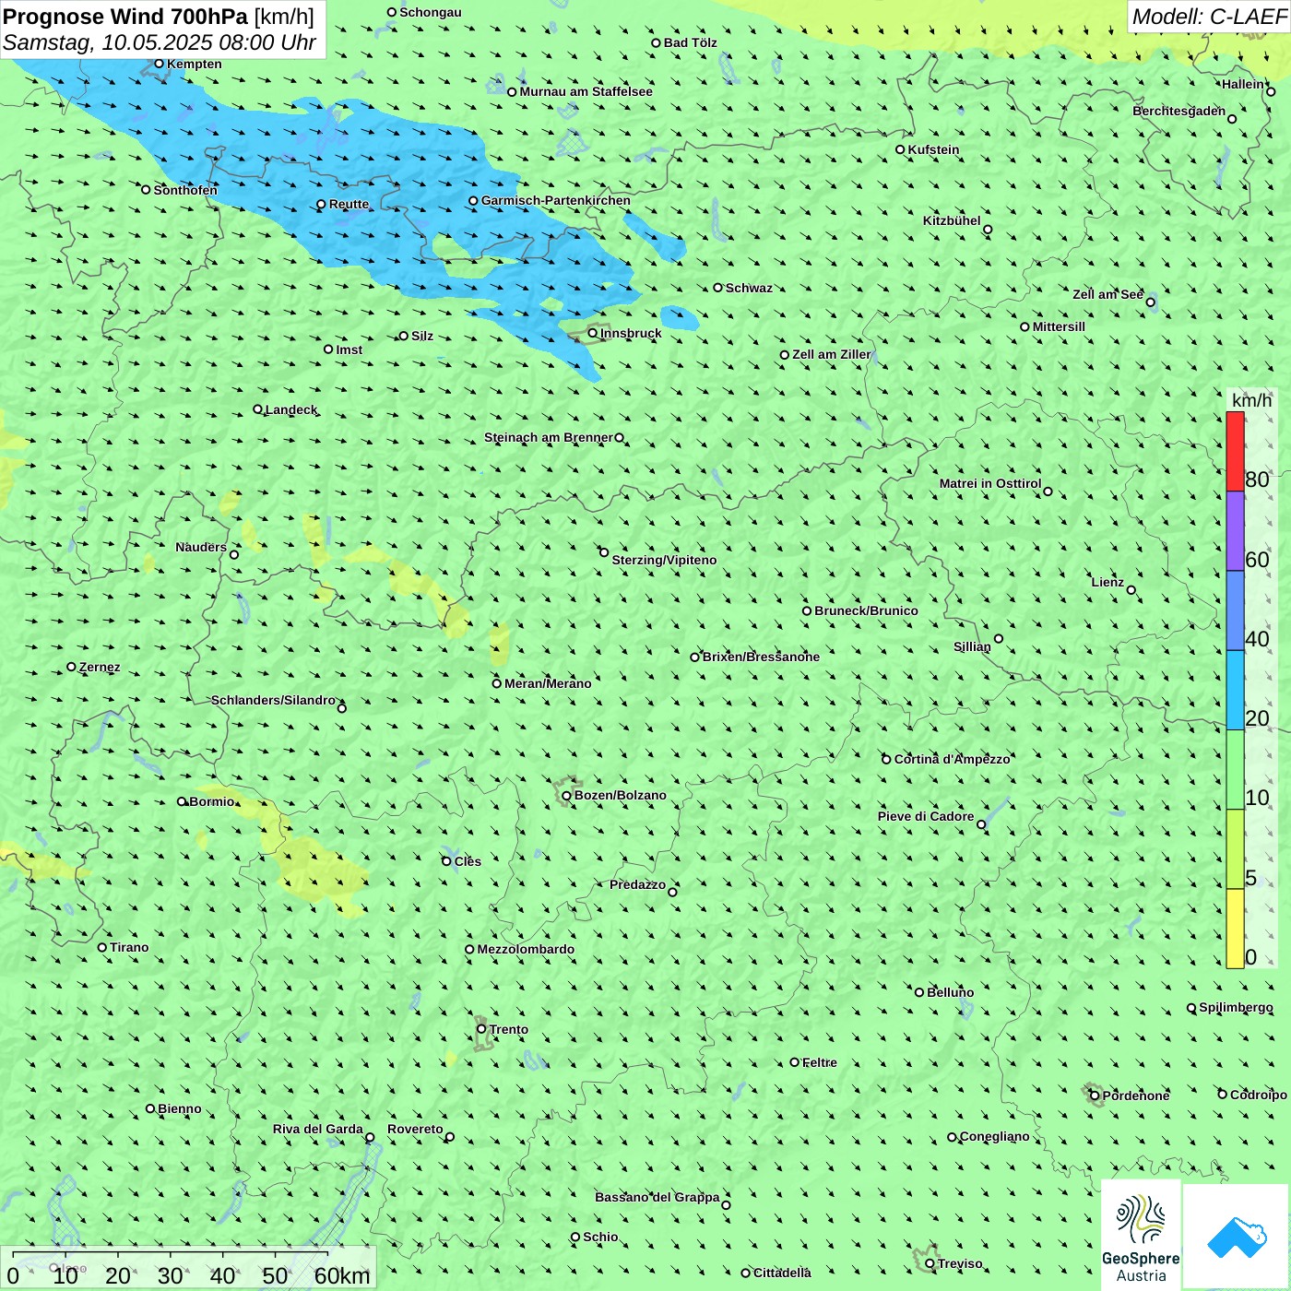The width and height of the screenshot is (1291, 1291).
Task: Click the Spilimbergo label
Action: [x=1236, y=1007]
